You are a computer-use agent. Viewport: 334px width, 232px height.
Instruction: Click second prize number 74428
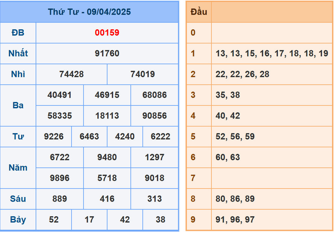pos(71,74)
